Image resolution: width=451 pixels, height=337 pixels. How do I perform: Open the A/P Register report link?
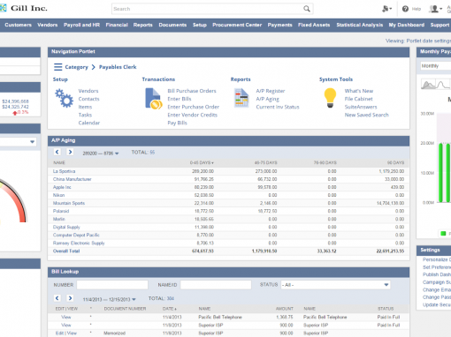[x=271, y=91]
